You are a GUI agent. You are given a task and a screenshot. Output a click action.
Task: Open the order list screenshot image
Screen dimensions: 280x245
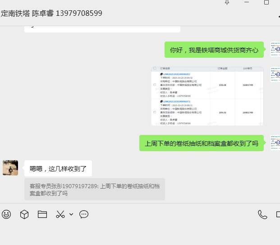[207, 96]
